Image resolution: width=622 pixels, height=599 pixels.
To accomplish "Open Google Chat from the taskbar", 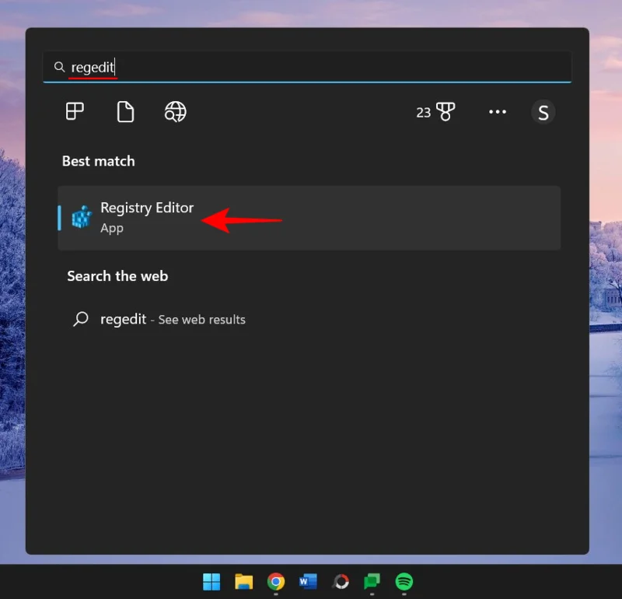I will [371, 581].
